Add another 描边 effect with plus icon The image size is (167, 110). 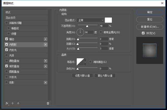tap(46, 39)
